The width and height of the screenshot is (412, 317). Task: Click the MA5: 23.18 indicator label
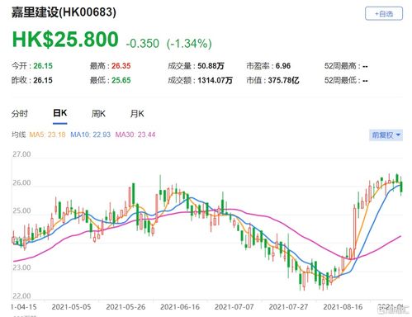pos(47,135)
